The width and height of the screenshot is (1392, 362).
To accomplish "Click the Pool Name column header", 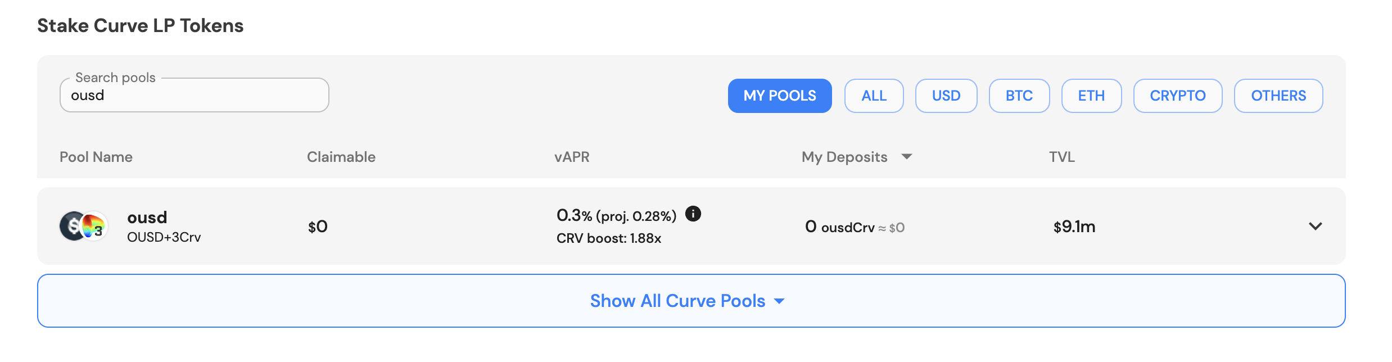I will (x=96, y=157).
